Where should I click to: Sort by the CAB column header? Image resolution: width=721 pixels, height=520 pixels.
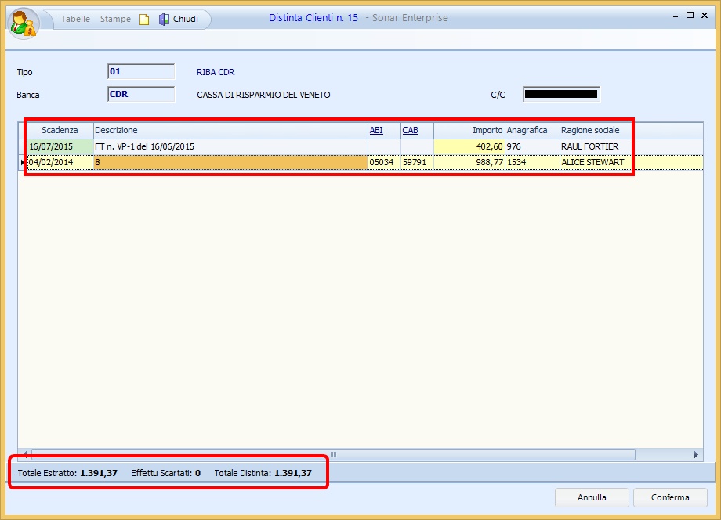coord(410,130)
